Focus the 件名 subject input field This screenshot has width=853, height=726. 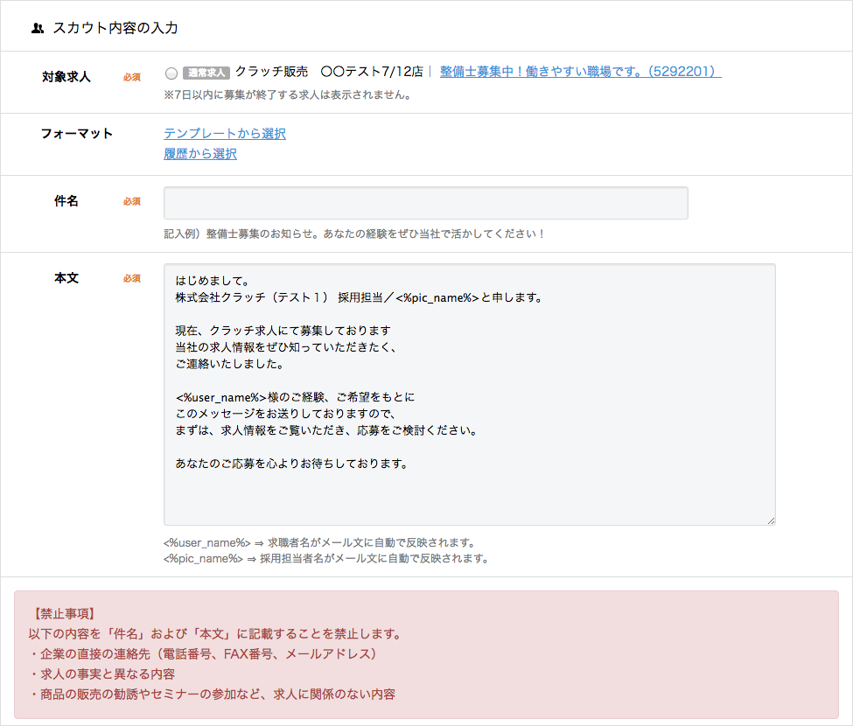(425, 203)
